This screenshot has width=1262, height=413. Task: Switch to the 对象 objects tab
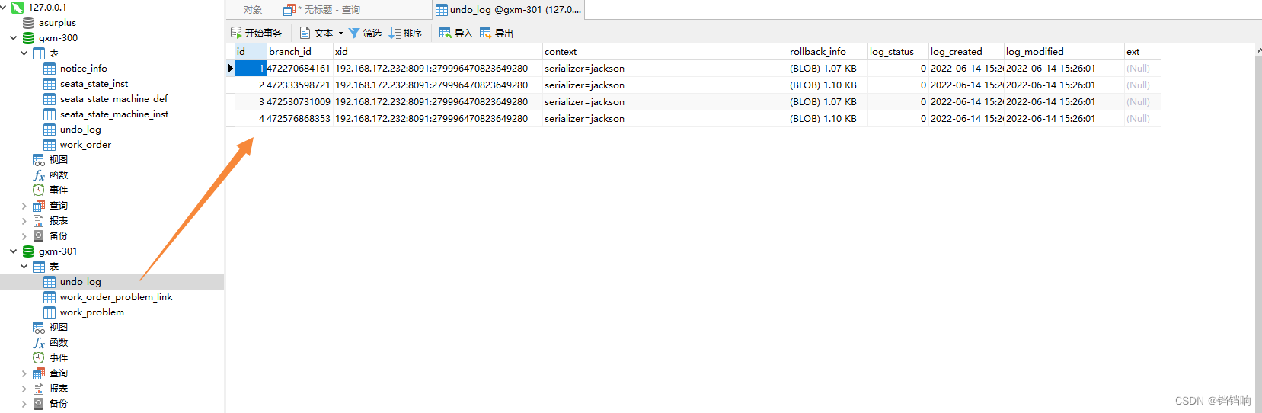click(x=253, y=10)
